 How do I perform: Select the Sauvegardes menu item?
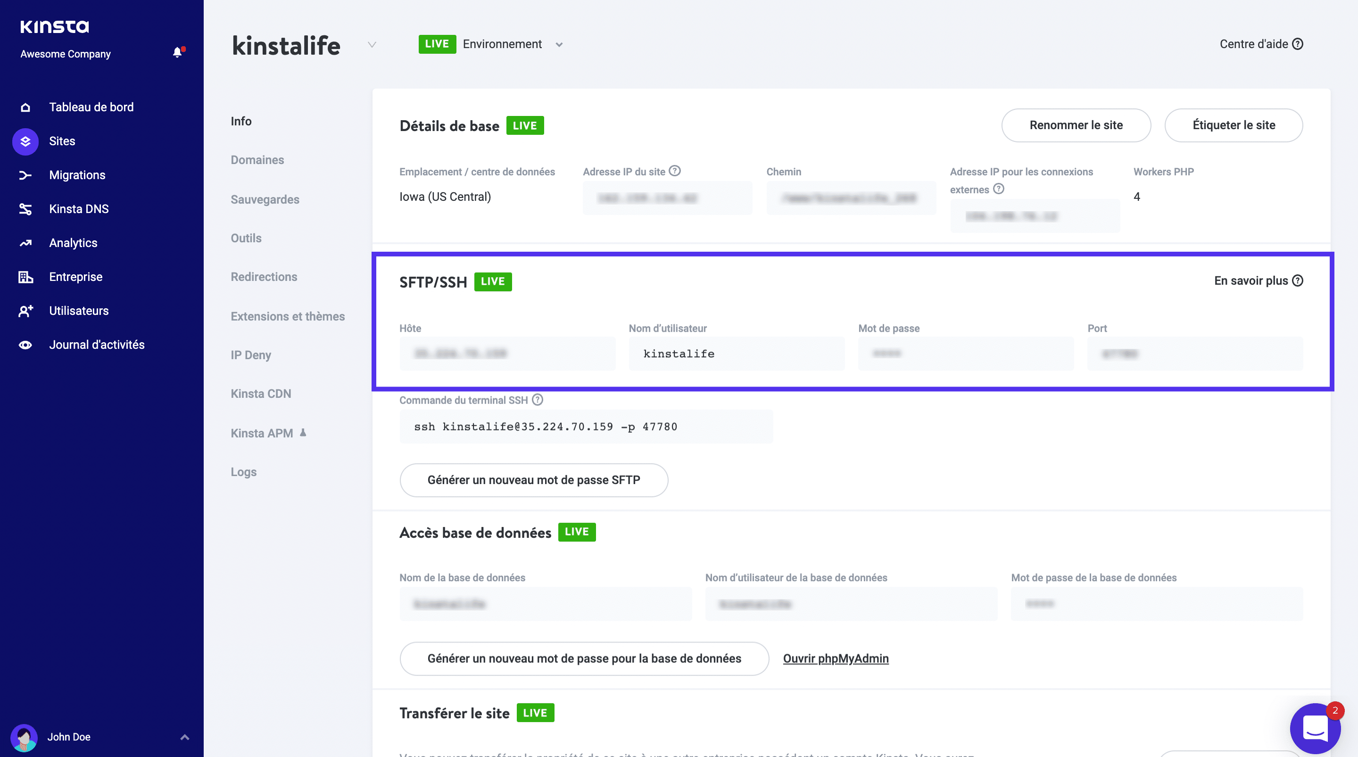[265, 198]
